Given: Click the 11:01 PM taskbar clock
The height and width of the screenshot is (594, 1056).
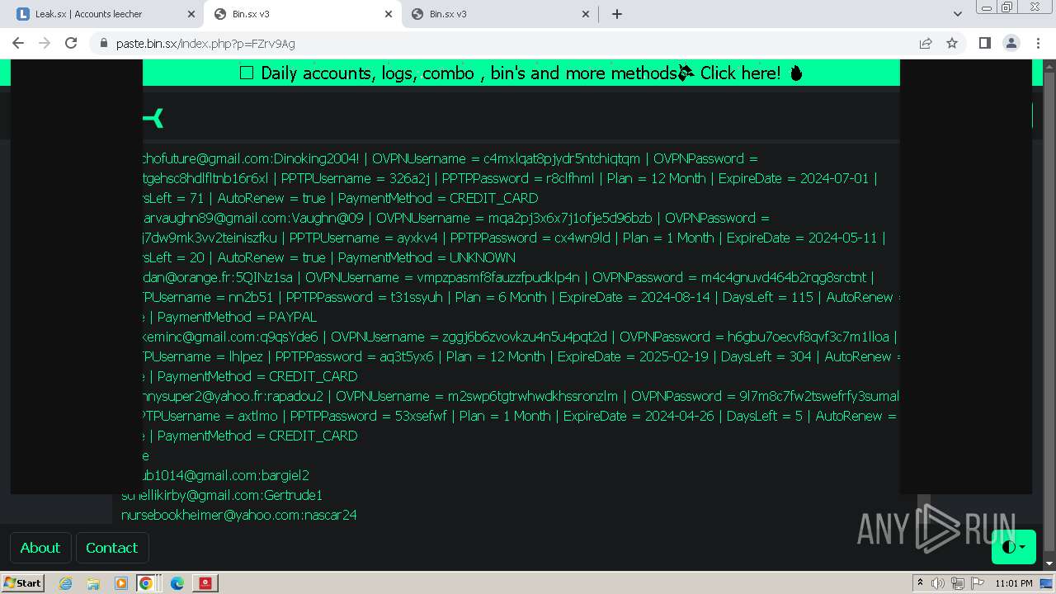Looking at the screenshot, I should point(1014,583).
